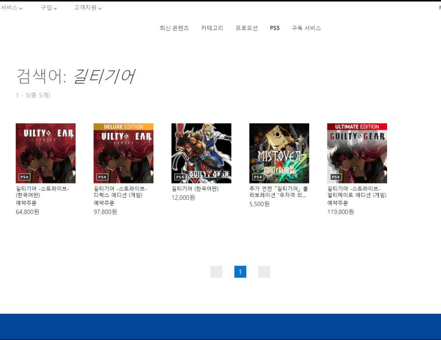This screenshot has height=340, width=441.
Task: Select the PS5 tab
Action: pyautogui.click(x=274, y=28)
